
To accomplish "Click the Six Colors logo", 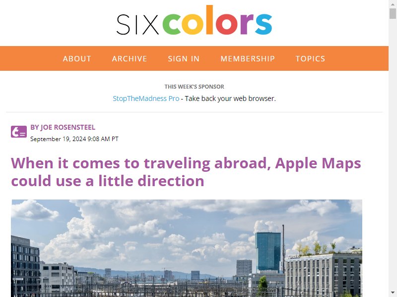I will (194, 20).
